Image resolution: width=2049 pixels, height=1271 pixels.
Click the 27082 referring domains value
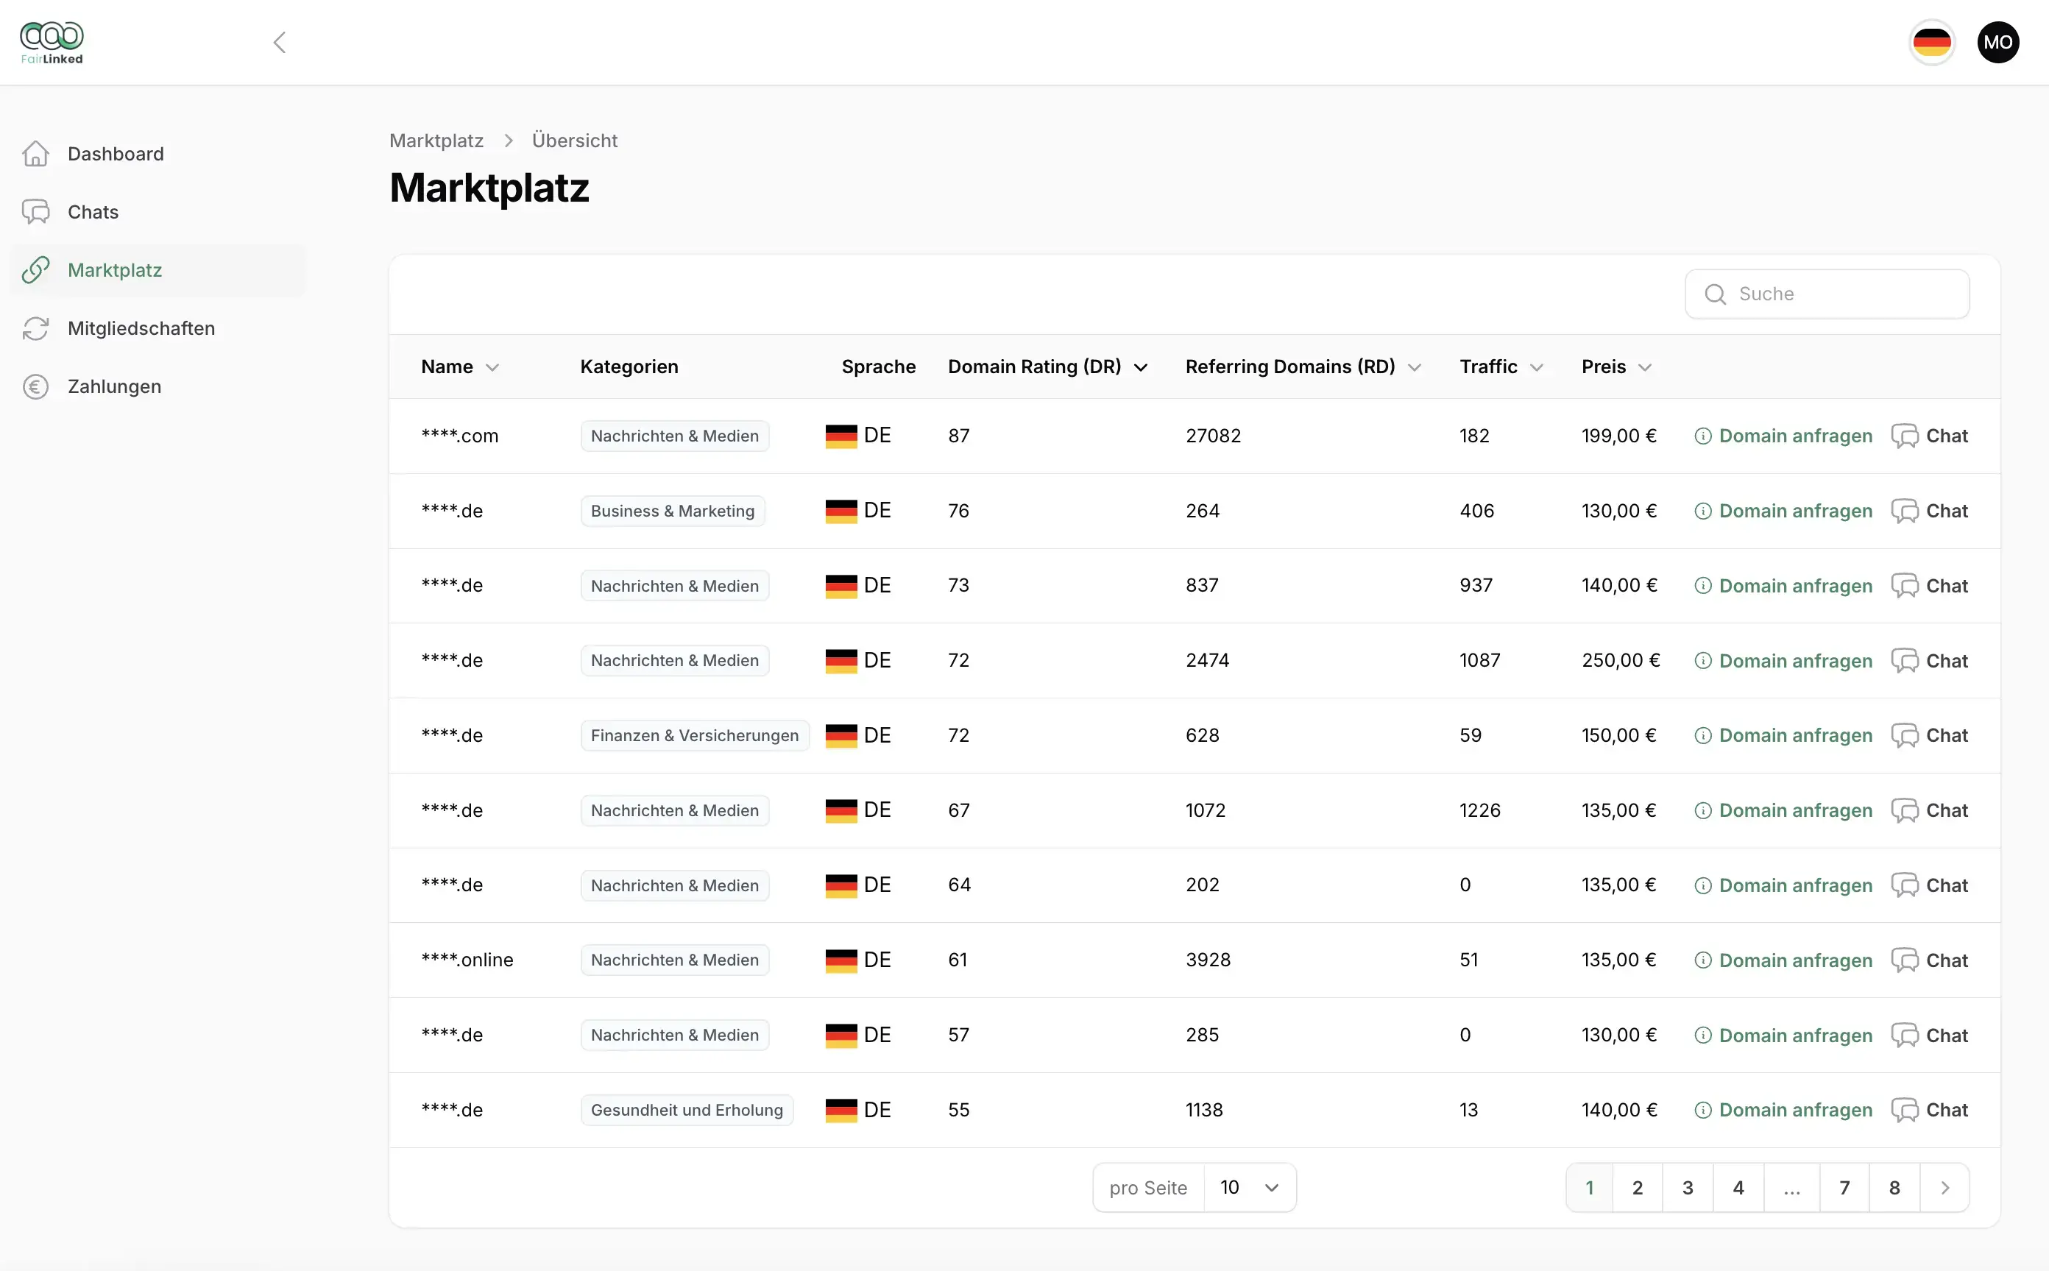[x=1213, y=436]
